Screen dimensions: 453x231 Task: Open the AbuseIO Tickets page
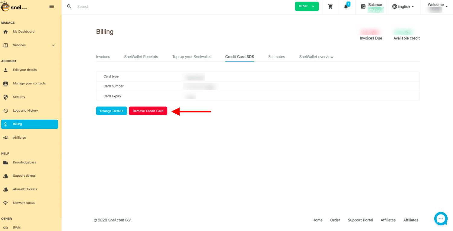[25, 189]
